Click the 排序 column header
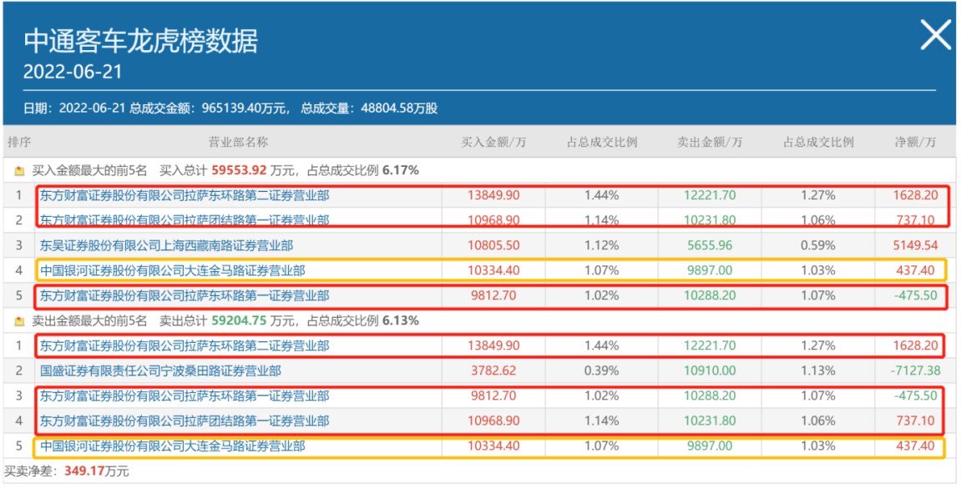 coord(19,142)
